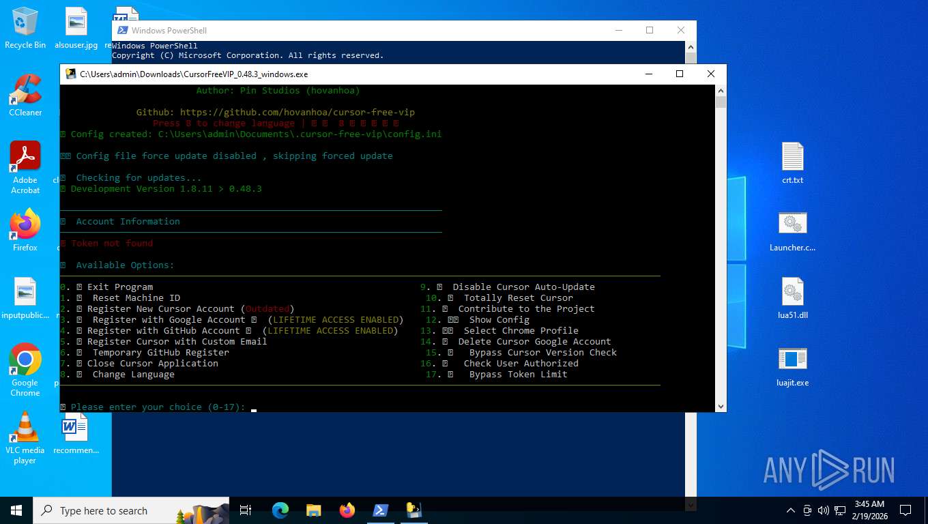The width and height of the screenshot is (928, 524).
Task: Switch to PowerShell taskbar button
Action: (381, 510)
